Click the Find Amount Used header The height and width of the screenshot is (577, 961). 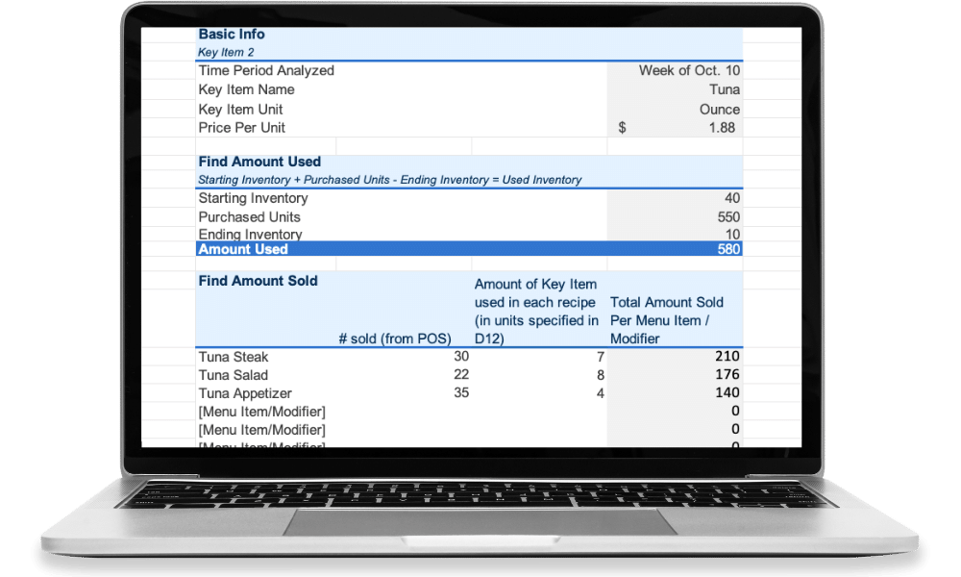[x=259, y=161]
